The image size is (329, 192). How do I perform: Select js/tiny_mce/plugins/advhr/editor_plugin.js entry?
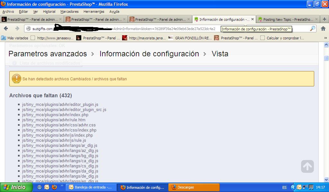click(x=60, y=104)
